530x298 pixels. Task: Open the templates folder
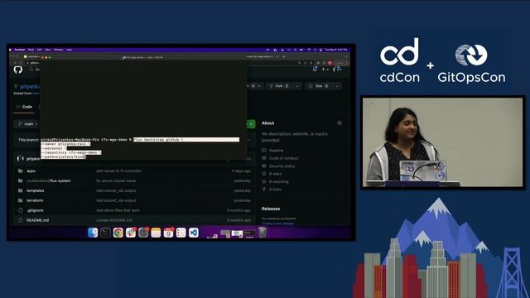coord(35,190)
